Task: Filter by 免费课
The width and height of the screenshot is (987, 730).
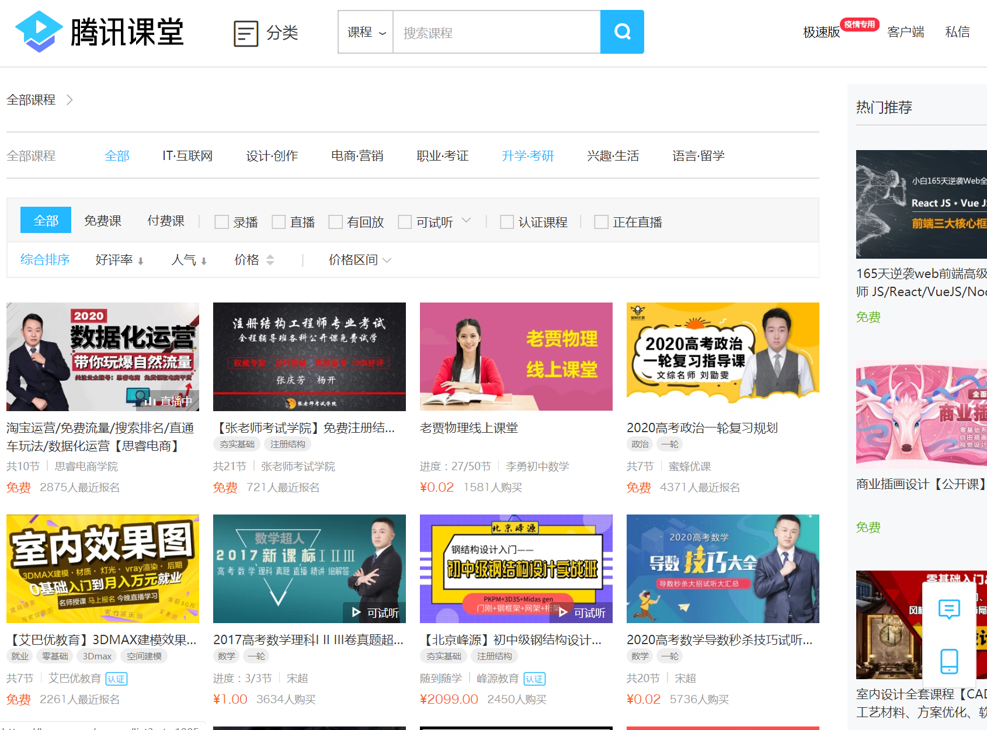Action: click(103, 221)
